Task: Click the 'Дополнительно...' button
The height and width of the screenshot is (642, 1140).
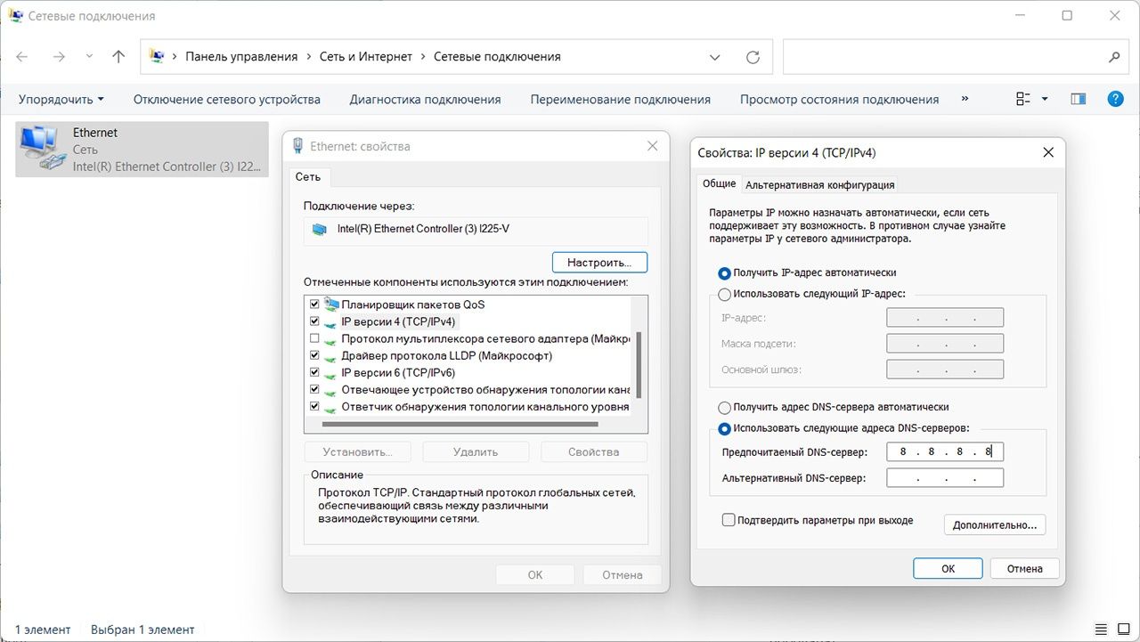Action: (994, 525)
